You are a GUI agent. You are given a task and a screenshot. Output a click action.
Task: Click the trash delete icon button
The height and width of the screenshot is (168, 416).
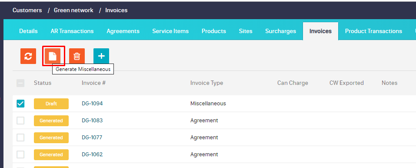[x=77, y=56]
